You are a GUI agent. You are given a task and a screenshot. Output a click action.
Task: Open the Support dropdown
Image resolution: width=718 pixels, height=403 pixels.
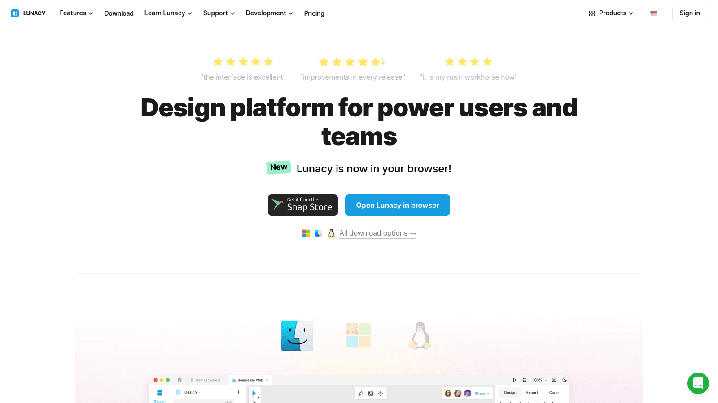[219, 13]
